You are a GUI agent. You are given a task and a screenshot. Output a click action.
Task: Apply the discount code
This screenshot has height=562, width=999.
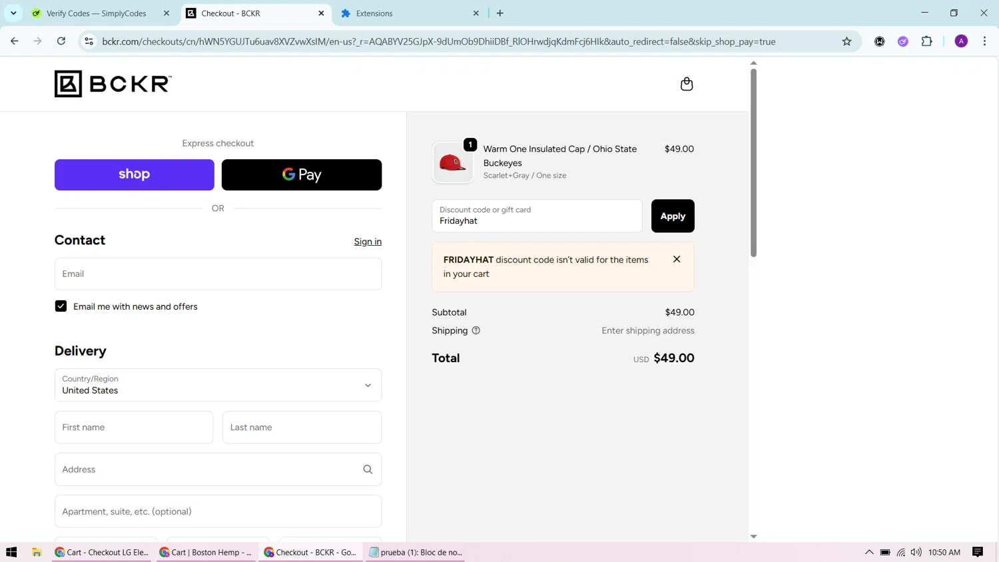tap(673, 216)
